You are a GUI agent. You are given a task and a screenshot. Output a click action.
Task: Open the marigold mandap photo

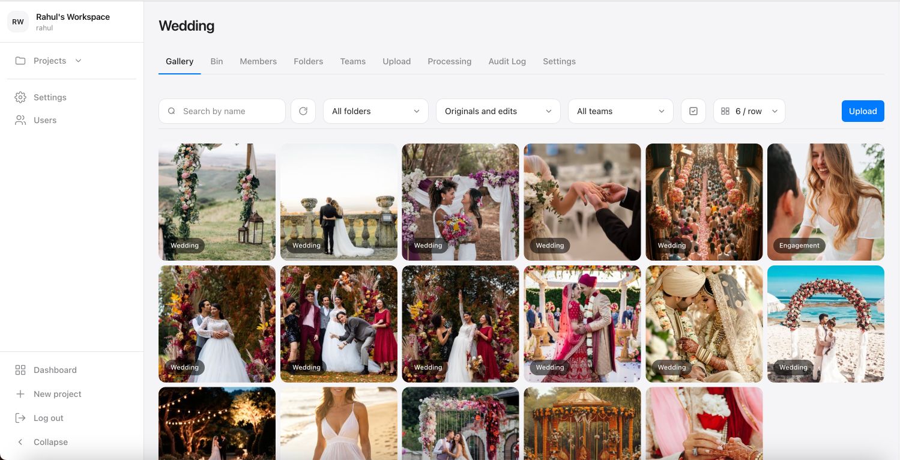pyautogui.click(x=582, y=423)
